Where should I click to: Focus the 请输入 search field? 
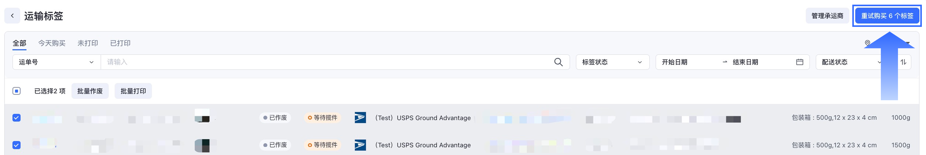(324, 62)
